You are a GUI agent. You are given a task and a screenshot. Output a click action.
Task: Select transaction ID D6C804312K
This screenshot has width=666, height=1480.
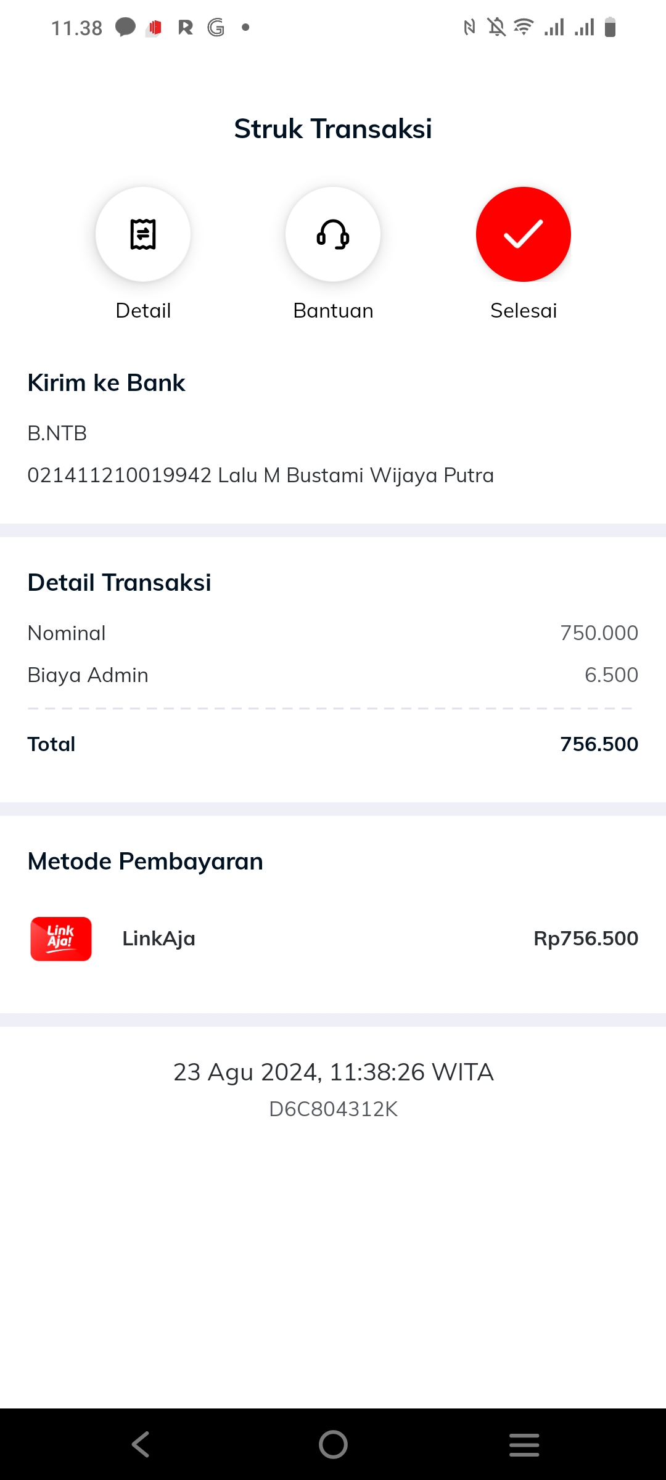333,1109
